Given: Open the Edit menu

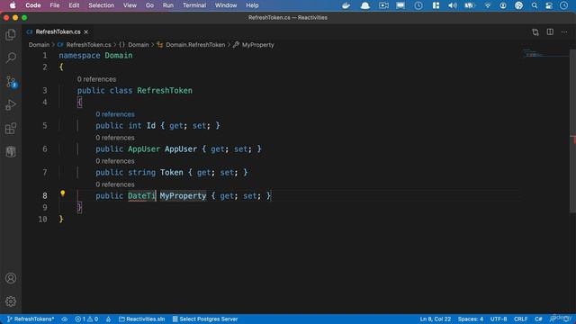Looking at the screenshot, I should click(74, 5).
